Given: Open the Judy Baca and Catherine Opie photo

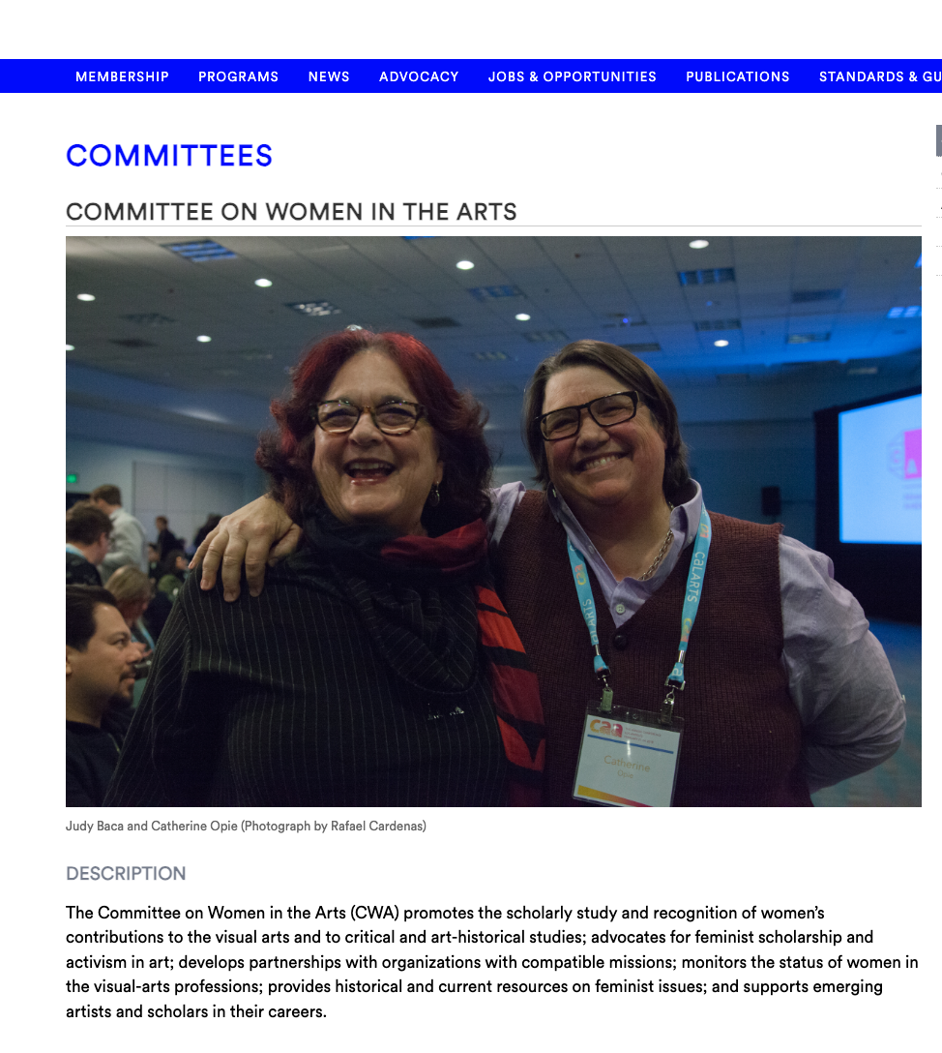Looking at the screenshot, I should (x=493, y=521).
